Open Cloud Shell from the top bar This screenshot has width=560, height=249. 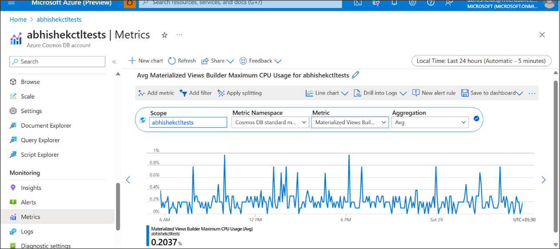[358, 3]
